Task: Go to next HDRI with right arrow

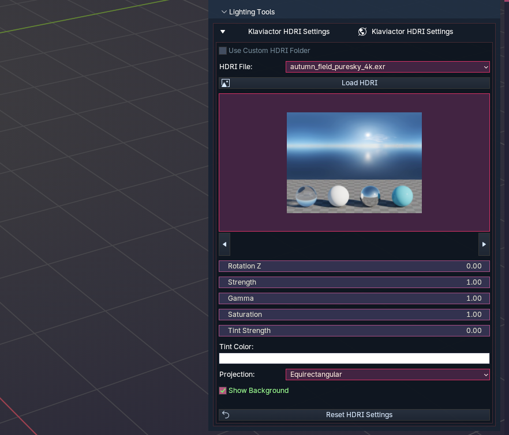Action: click(484, 244)
